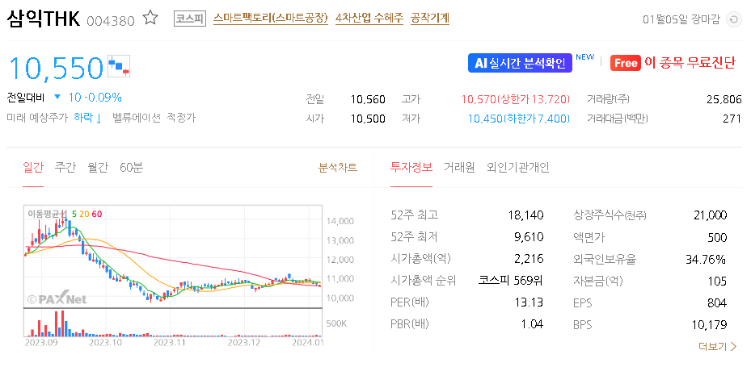
Task: Switch to 60분 chart tab
Action: click(131, 167)
